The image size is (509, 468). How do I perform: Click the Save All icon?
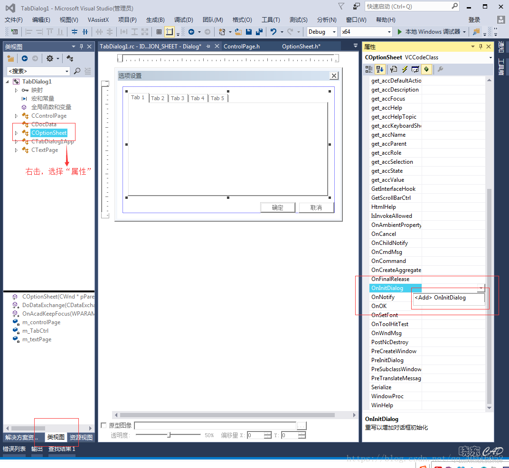click(x=259, y=32)
